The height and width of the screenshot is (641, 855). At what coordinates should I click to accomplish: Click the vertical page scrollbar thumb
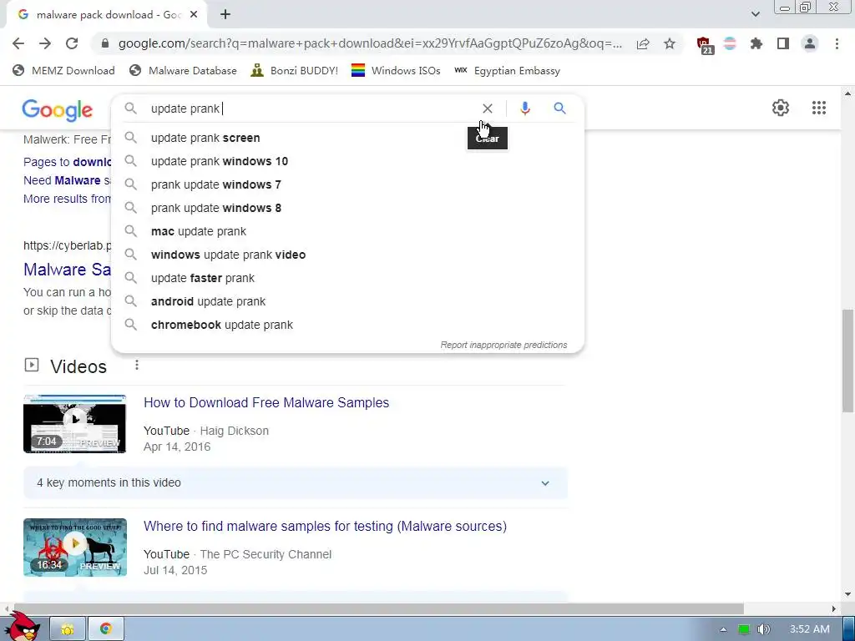(x=847, y=361)
